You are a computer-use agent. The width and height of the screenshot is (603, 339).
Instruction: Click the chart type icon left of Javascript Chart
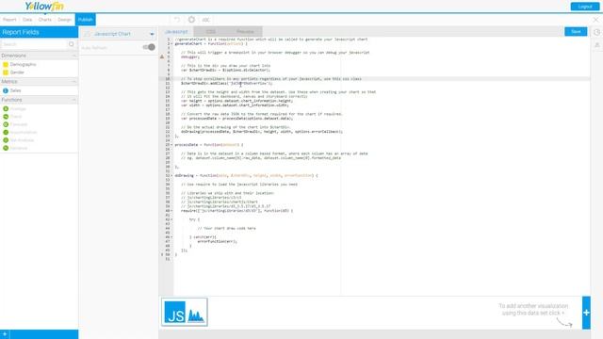[x=87, y=34]
